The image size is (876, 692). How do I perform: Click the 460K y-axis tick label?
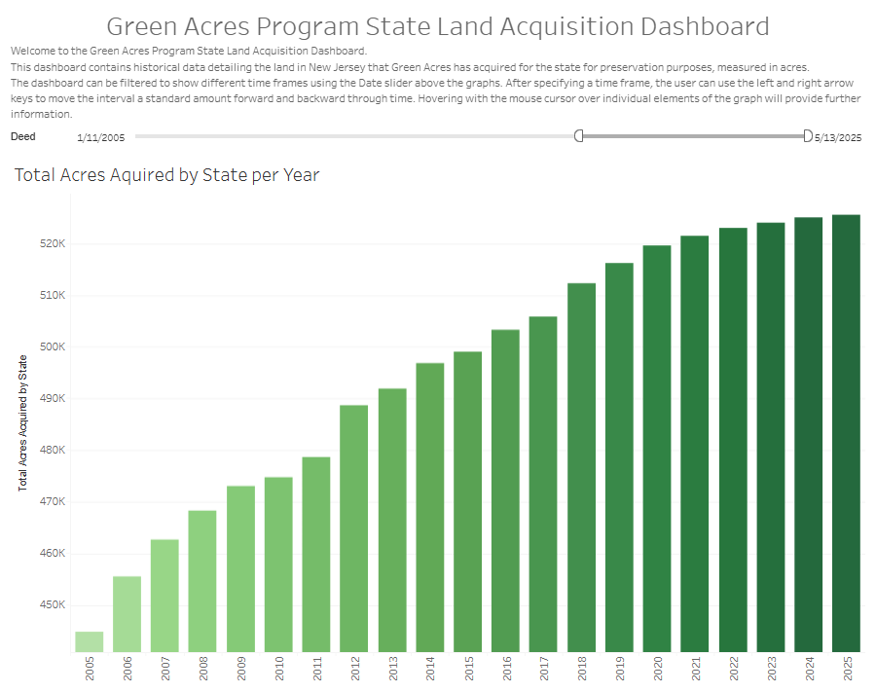point(53,553)
